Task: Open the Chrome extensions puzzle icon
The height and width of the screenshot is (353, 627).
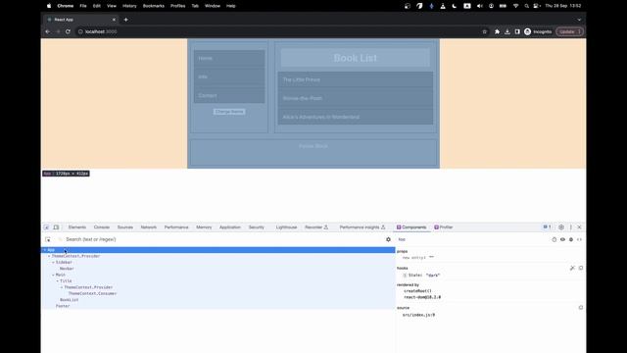Action: tap(497, 31)
